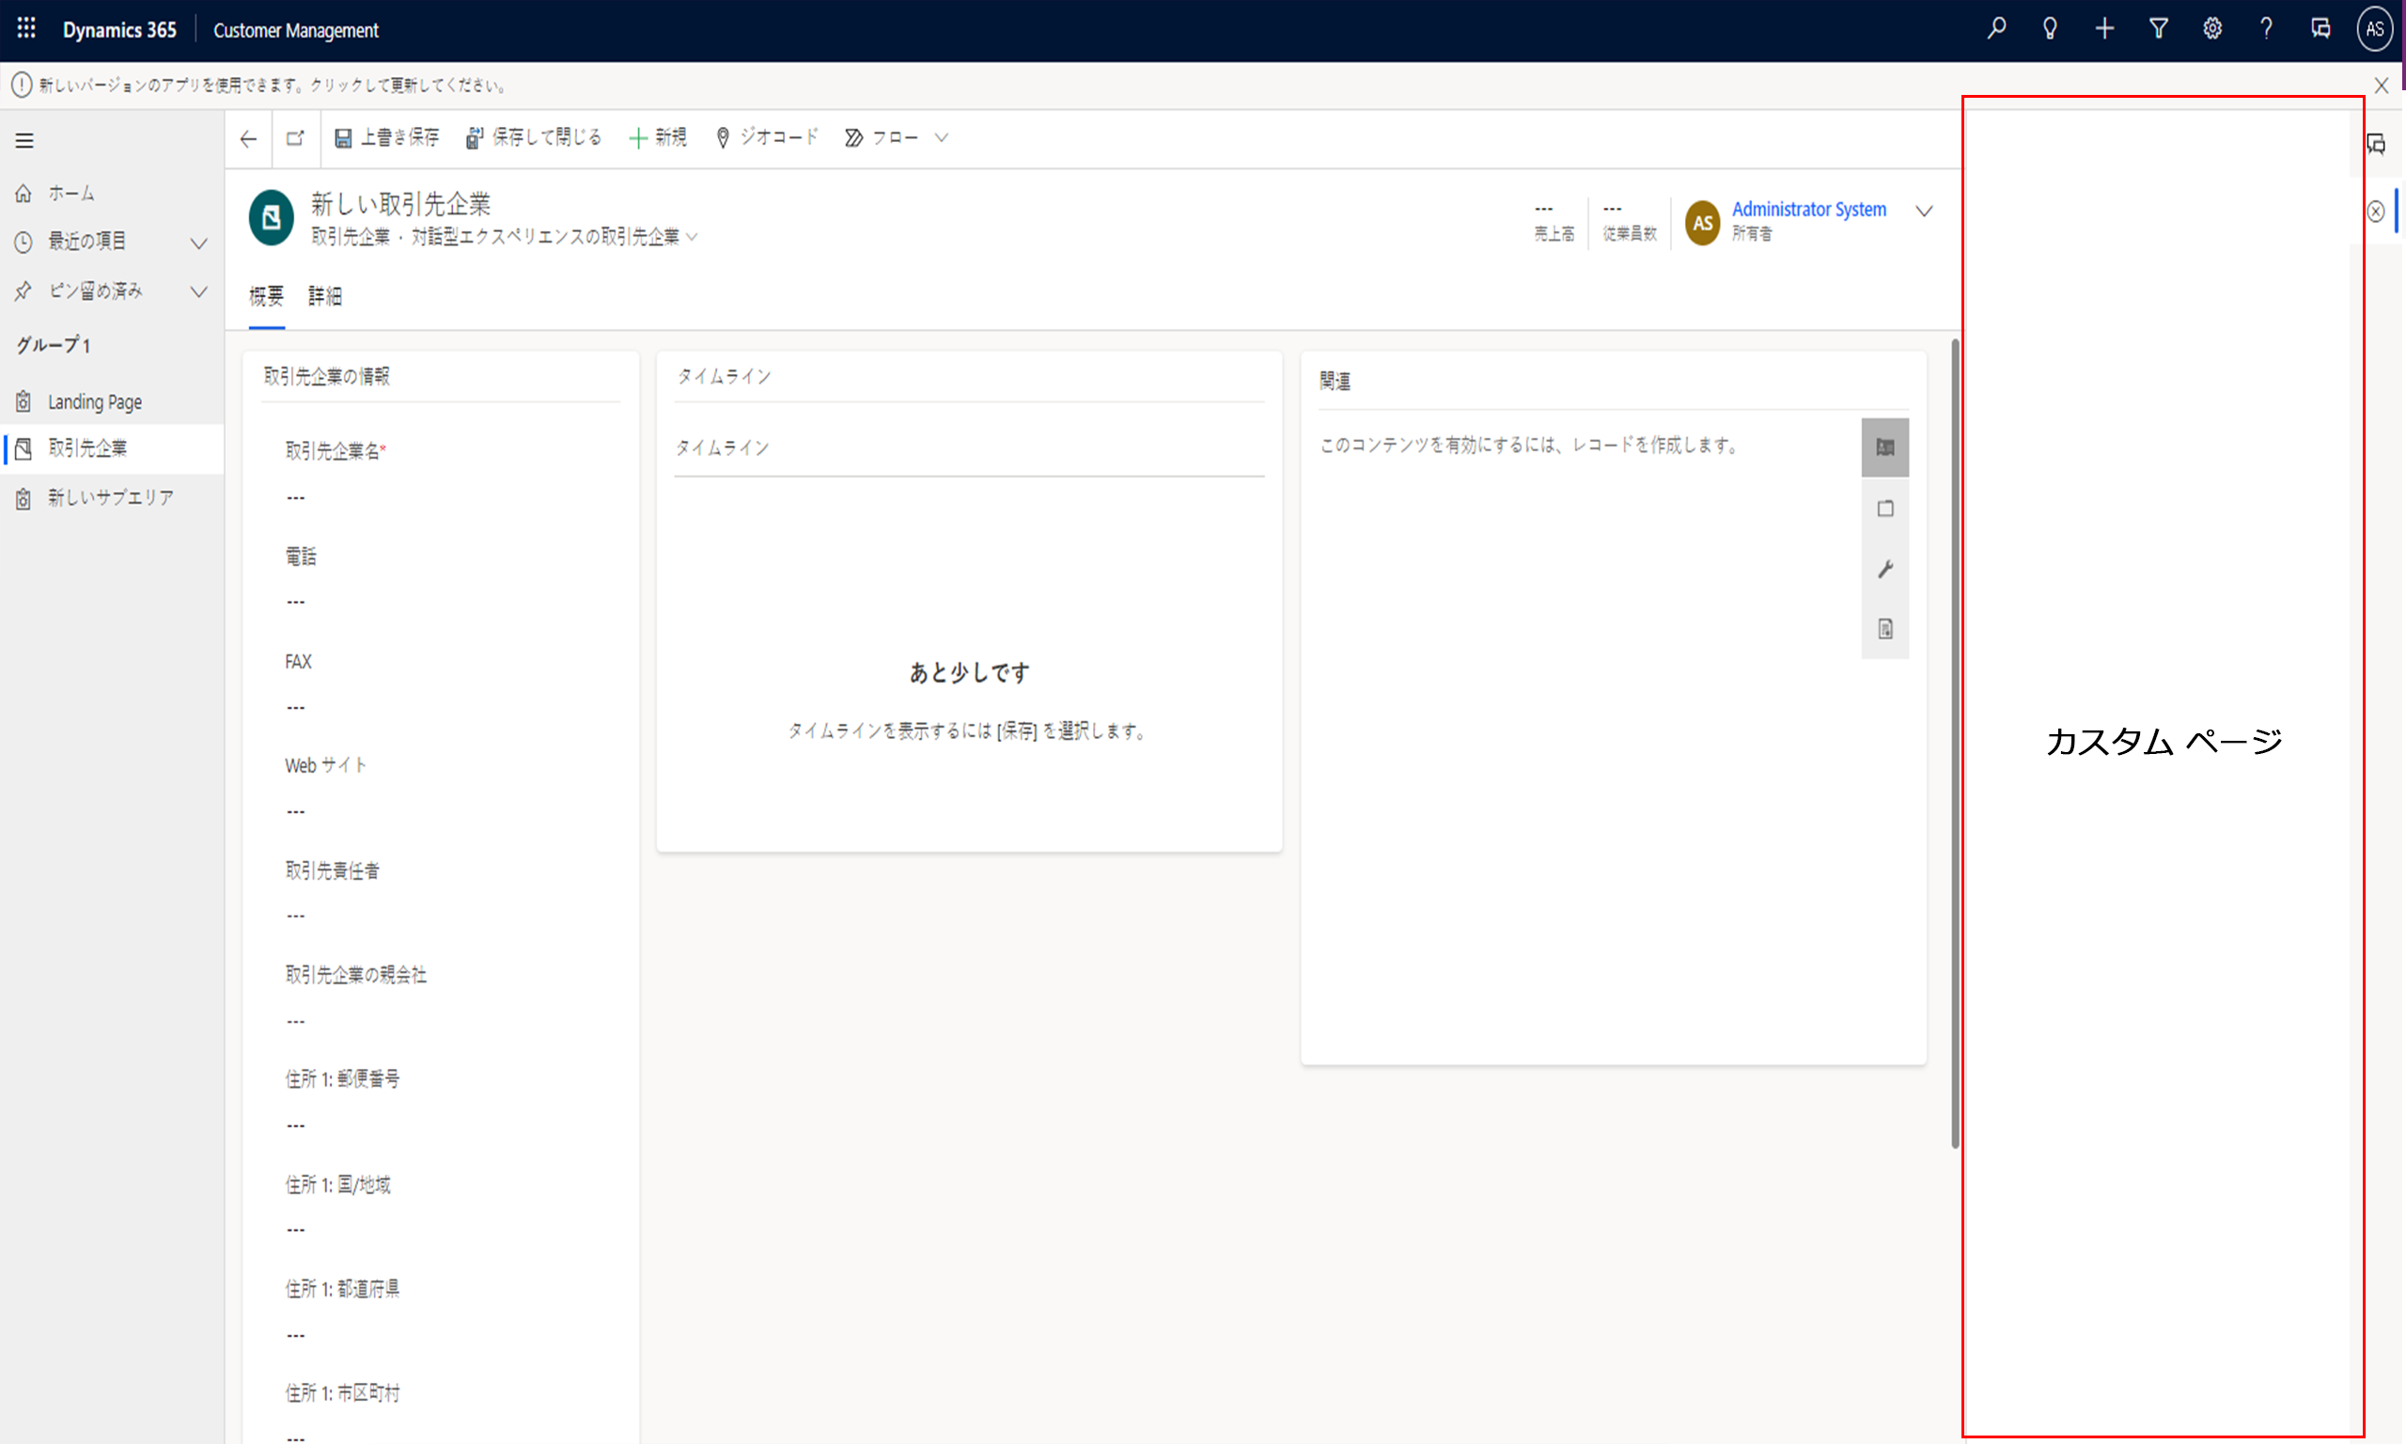Click the 住所 1: 都道府県 field
This screenshot has height=1444, width=2406.
pos(450,1335)
